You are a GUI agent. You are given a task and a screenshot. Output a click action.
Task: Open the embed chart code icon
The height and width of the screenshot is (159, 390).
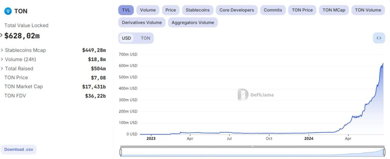point(379,38)
